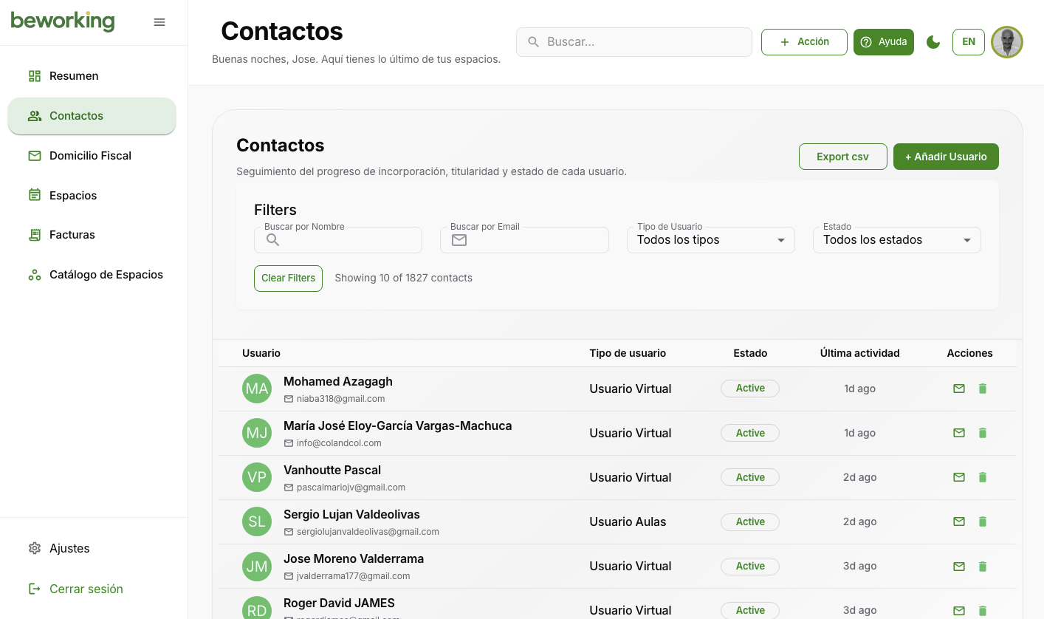
Task: Select the Domicilio Fiscal envelope icon
Action: click(x=34, y=155)
